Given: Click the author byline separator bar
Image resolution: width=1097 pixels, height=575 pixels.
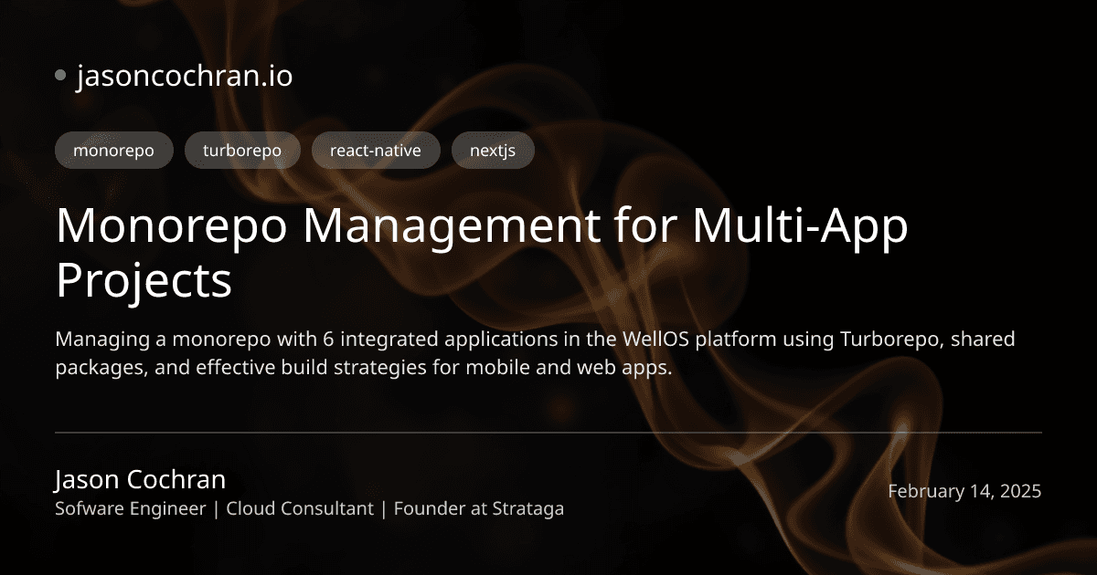Looking at the screenshot, I should pos(215,508).
